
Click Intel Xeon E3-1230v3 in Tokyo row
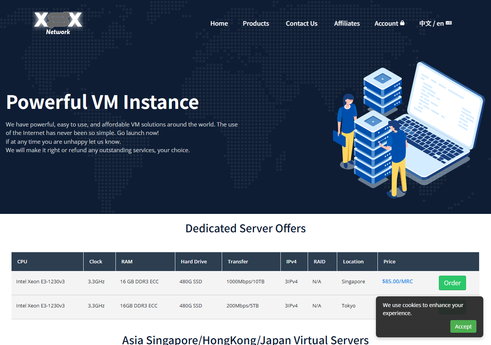[x=40, y=306]
